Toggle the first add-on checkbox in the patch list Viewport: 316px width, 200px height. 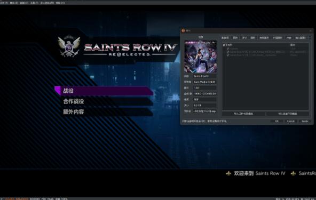point(228,49)
